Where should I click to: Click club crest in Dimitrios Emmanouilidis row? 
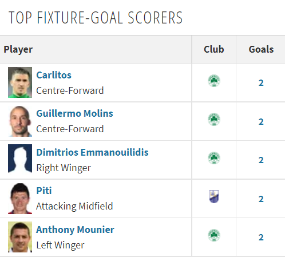pos(214,158)
